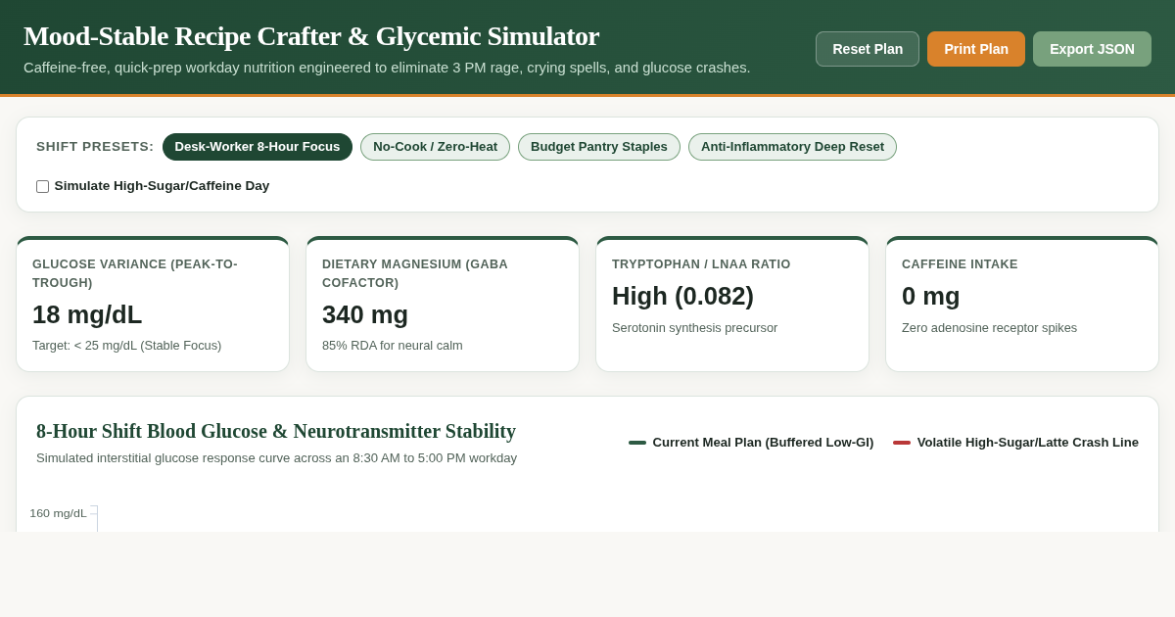Click the green Current Meal Plan legend swatch

coord(637,443)
